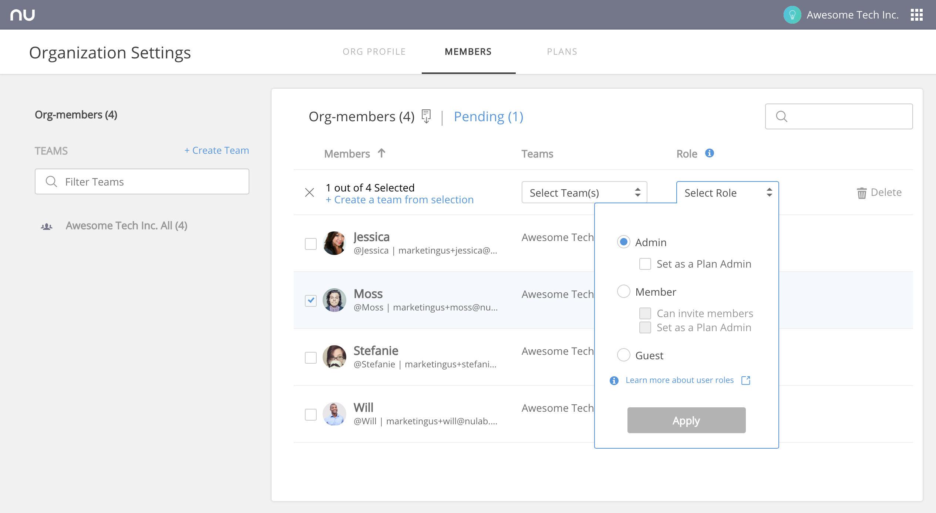
Task: Switch to the MEMBERS tab
Action: [x=468, y=52]
